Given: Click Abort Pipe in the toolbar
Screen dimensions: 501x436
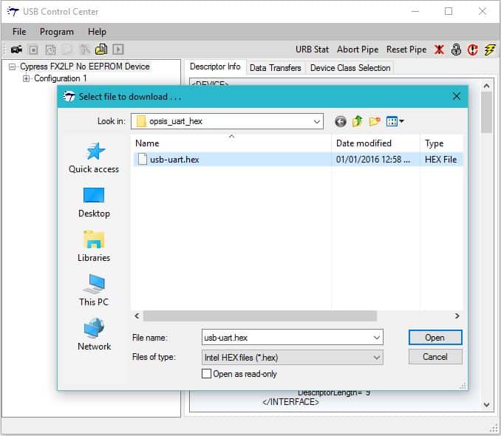Looking at the screenshot, I should [x=358, y=50].
